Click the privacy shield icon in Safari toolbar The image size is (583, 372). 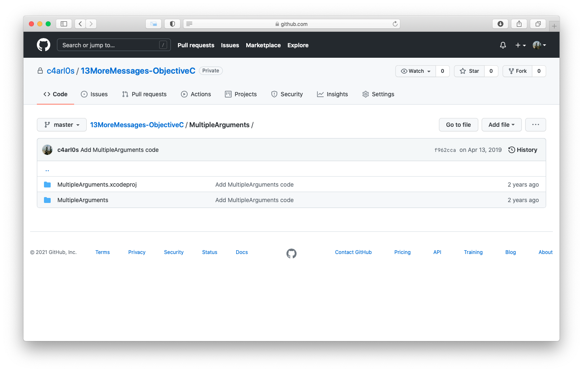point(172,24)
